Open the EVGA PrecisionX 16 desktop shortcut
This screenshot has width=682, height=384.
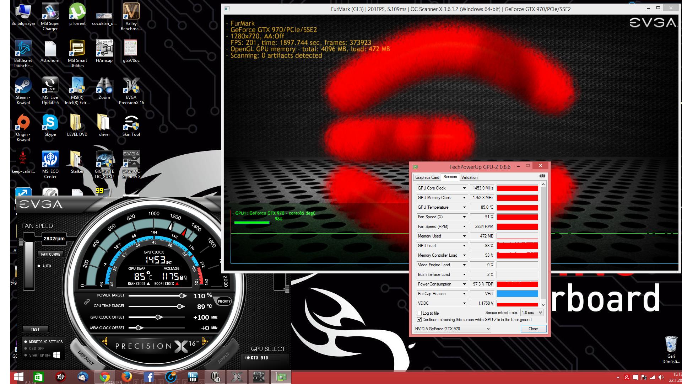coord(131,91)
